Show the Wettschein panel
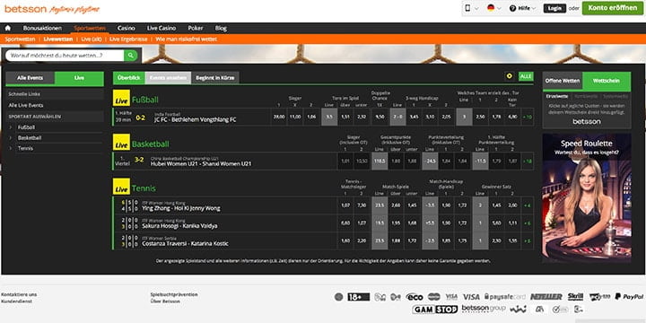Viewport: 646px width, 323px height. tap(606, 81)
